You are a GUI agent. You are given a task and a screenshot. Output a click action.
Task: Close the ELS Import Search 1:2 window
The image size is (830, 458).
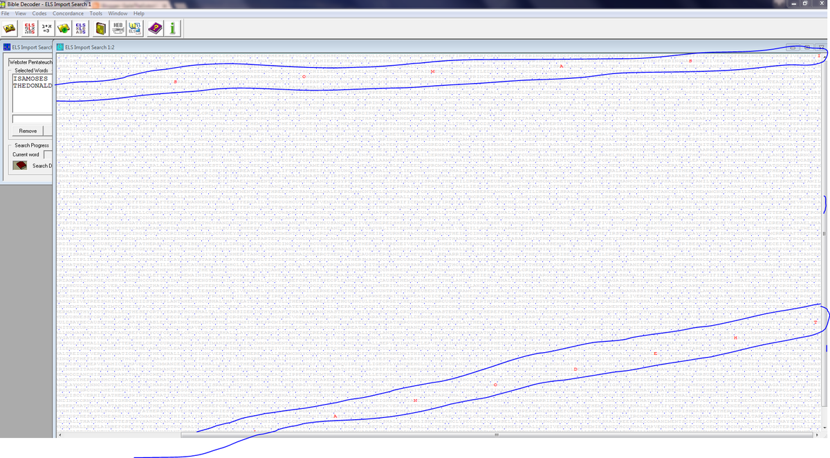pos(821,47)
